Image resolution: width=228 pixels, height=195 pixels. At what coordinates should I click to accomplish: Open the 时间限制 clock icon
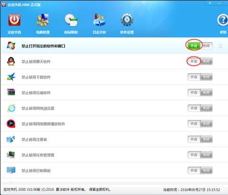point(71,20)
